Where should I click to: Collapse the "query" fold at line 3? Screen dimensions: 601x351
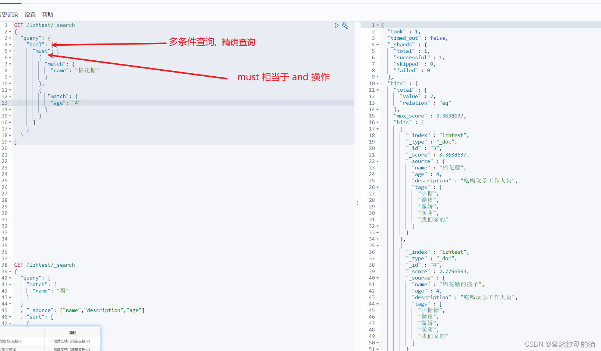(10, 38)
